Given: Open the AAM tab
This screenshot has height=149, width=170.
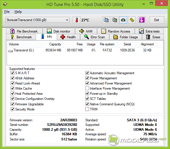Looking at the screenshot, I should click(86, 31).
